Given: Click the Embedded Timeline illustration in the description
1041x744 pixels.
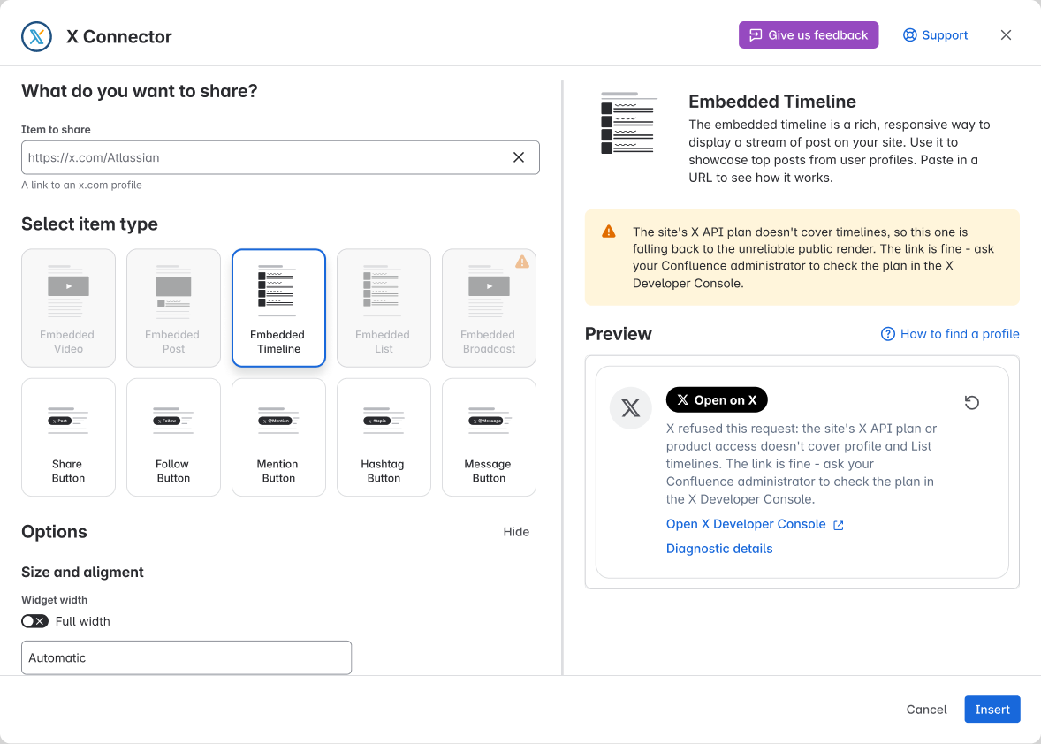Looking at the screenshot, I should (x=628, y=124).
